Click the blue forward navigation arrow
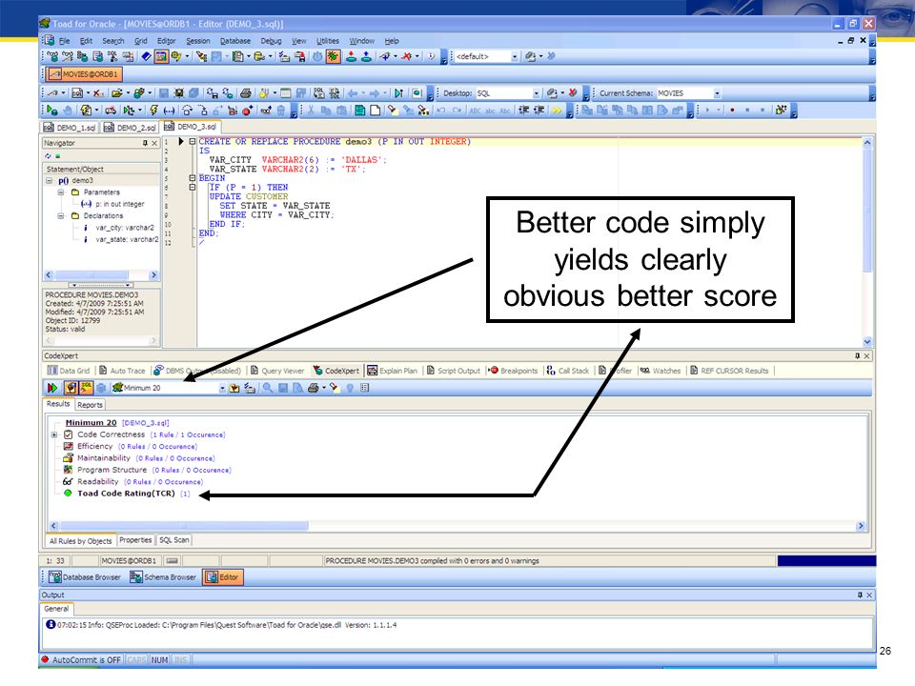915x686 pixels. click(x=375, y=93)
